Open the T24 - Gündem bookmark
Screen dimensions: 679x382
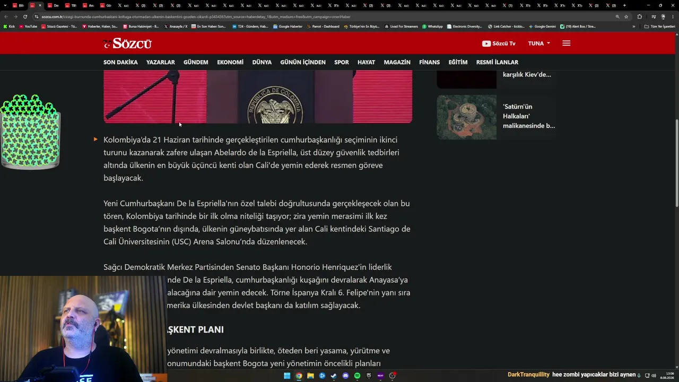point(250,26)
